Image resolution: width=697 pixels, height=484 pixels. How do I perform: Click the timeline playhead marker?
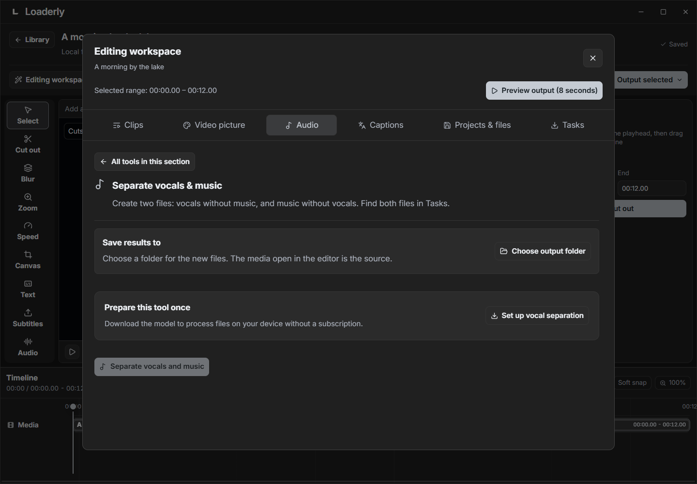(x=73, y=407)
